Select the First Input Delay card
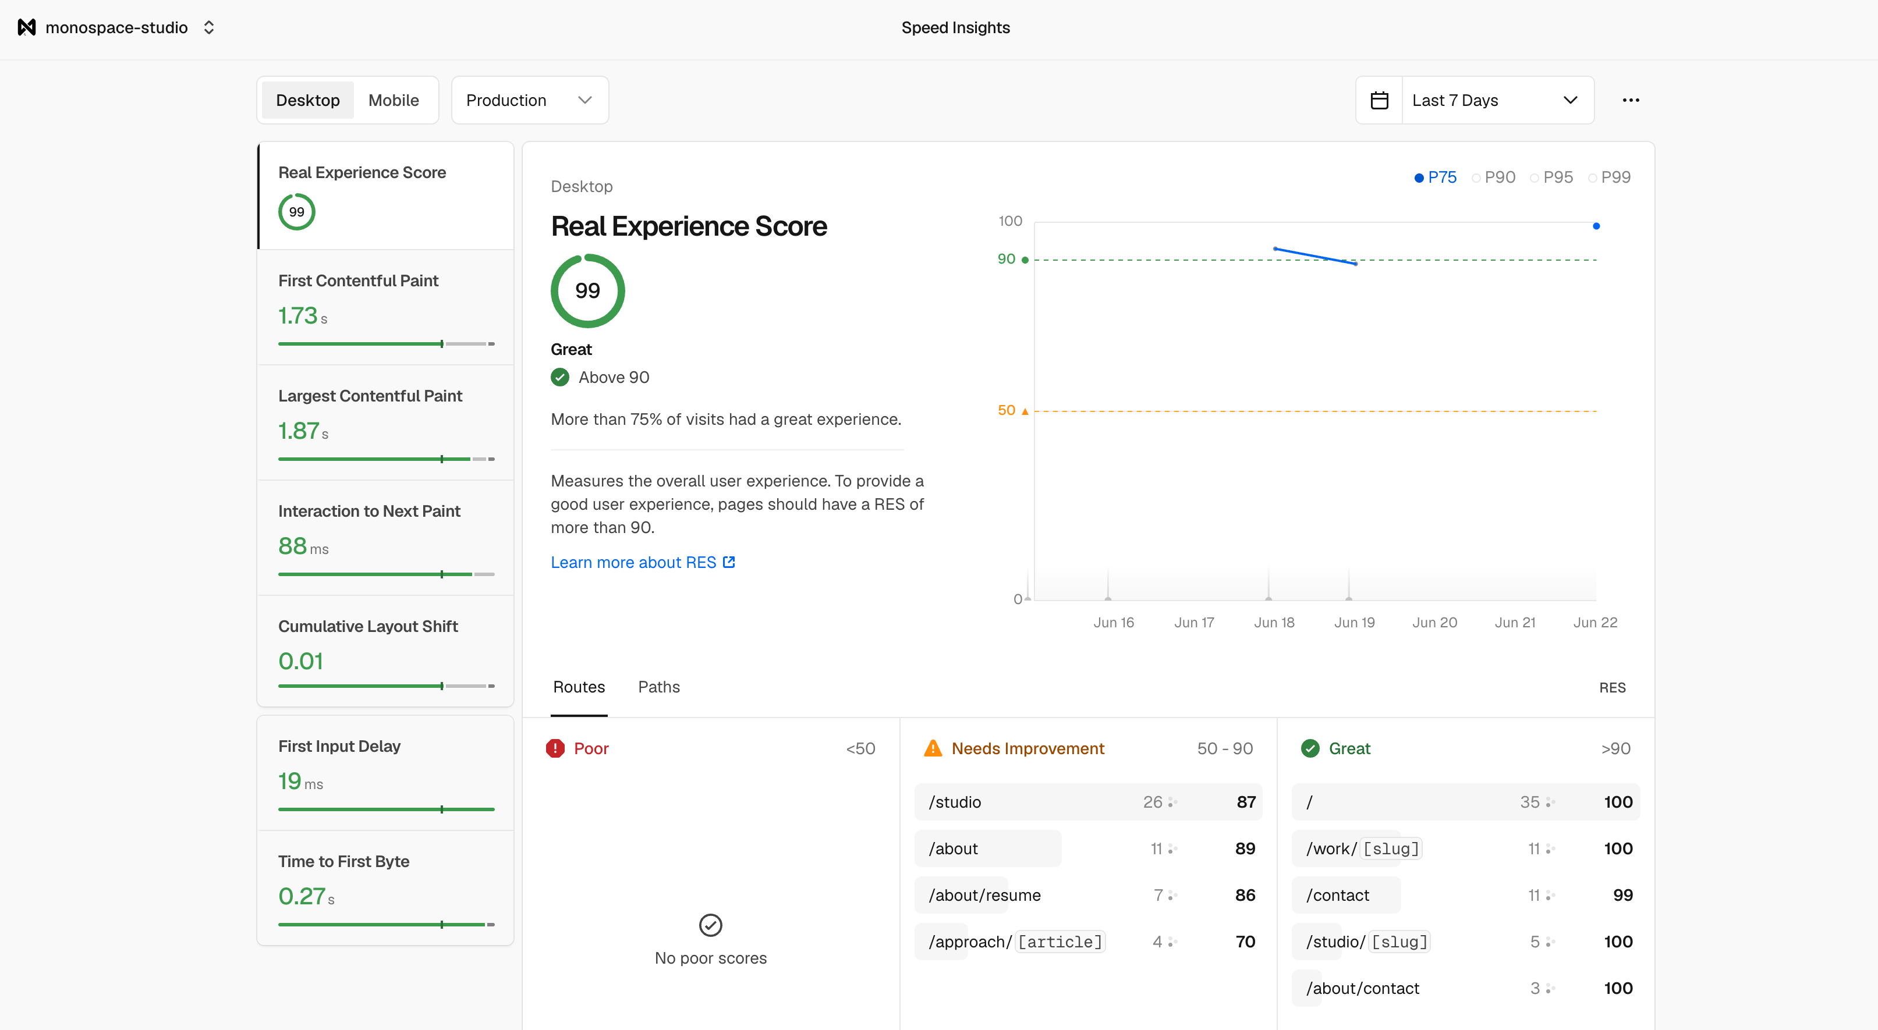This screenshot has width=1878, height=1030. click(385, 773)
